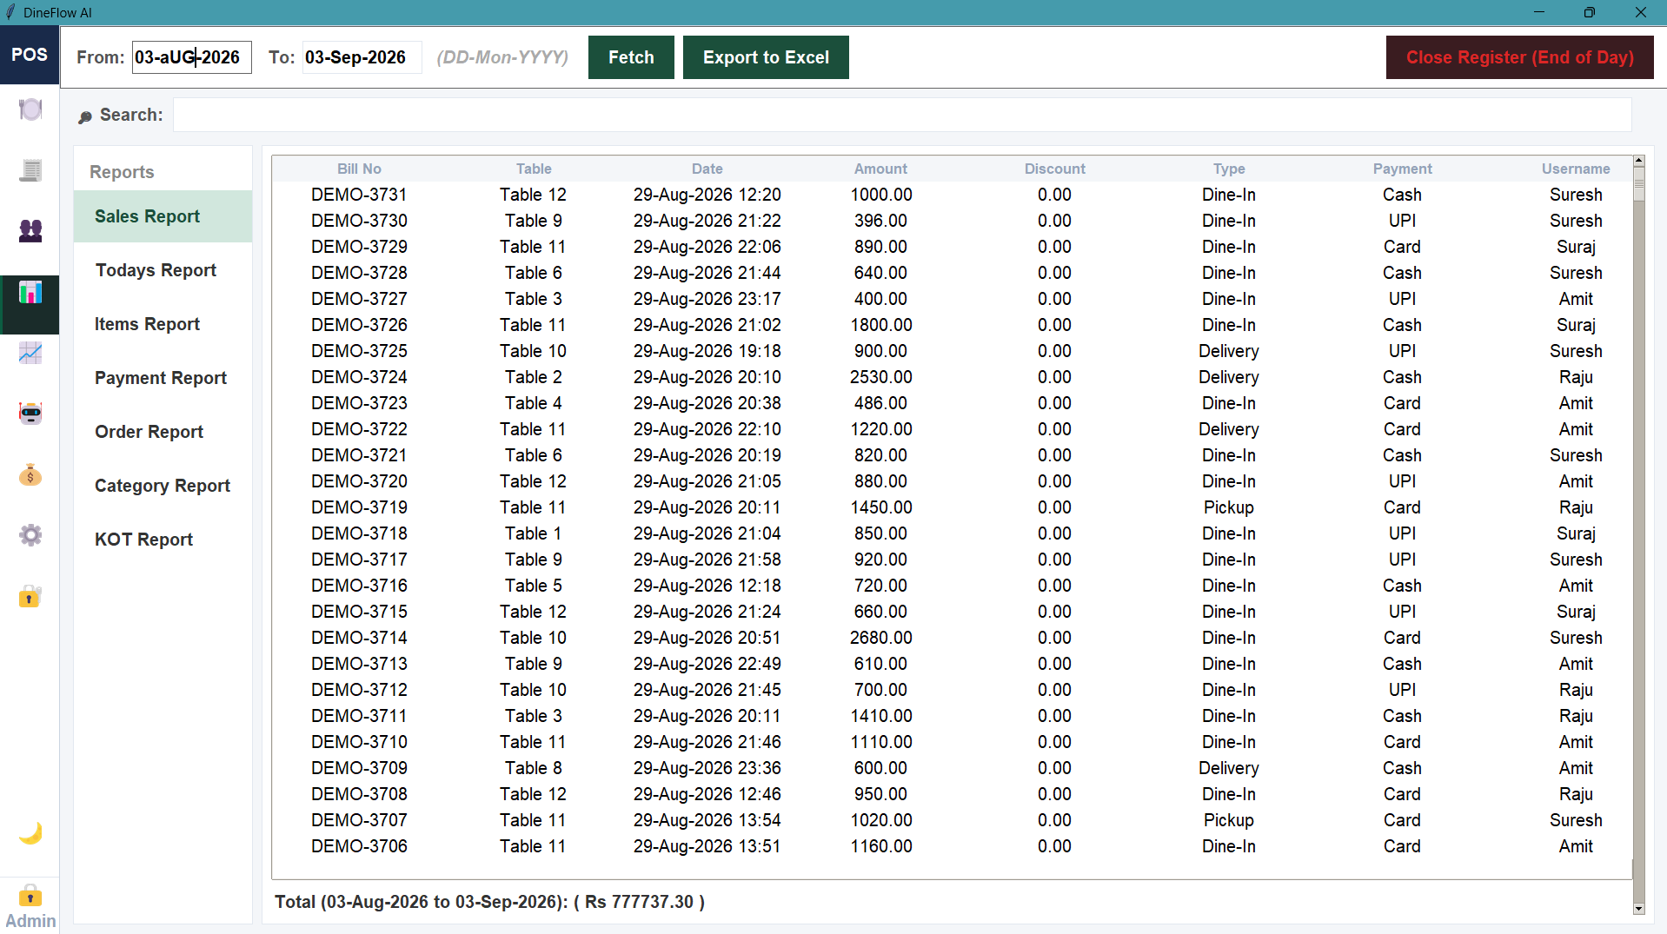Open the Payment Report tab
This screenshot has width=1667, height=934.
coord(163,378)
